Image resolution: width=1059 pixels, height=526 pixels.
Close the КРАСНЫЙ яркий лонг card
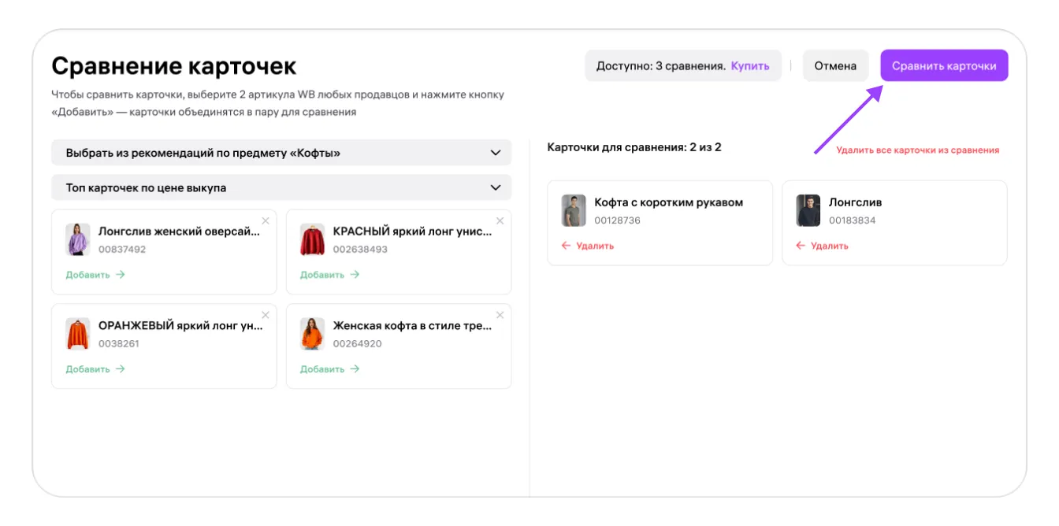click(500, 220)
